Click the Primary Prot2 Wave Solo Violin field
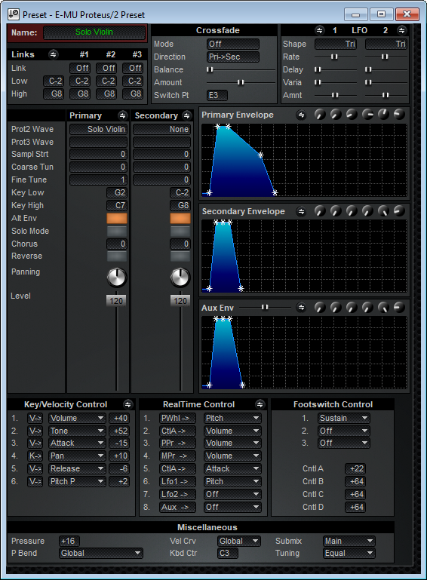 [98, 129]
